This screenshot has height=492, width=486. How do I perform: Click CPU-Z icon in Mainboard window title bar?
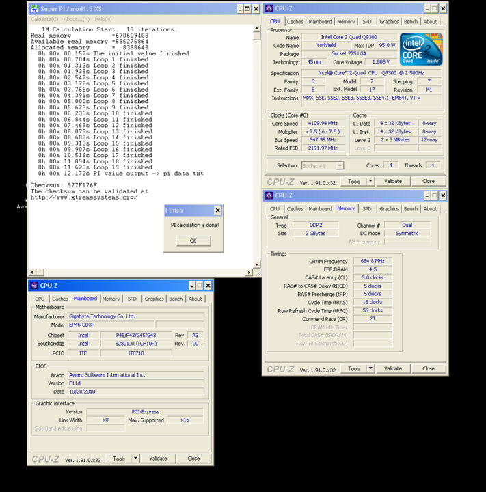[x=34, y=286]
